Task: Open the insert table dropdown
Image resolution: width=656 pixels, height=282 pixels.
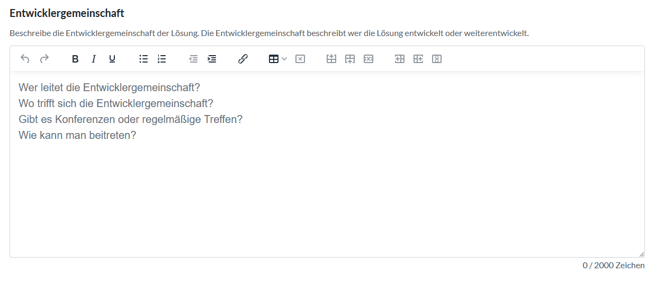Action: [277, 59]
